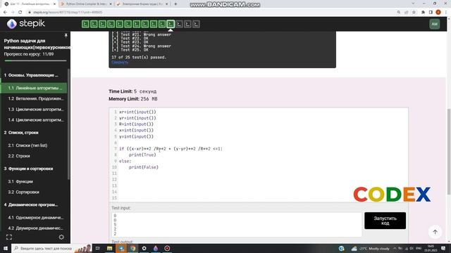Open Chrome from the taskbar

133,248
